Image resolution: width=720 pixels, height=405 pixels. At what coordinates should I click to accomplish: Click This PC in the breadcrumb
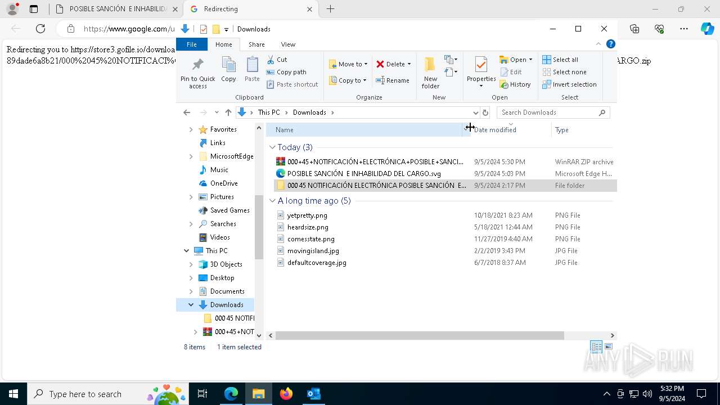[x=269, y=112]
